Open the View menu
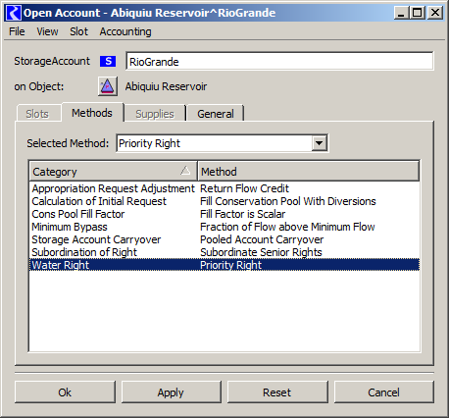This screenshot has width=449, height=418. click(x=47, y=31)
